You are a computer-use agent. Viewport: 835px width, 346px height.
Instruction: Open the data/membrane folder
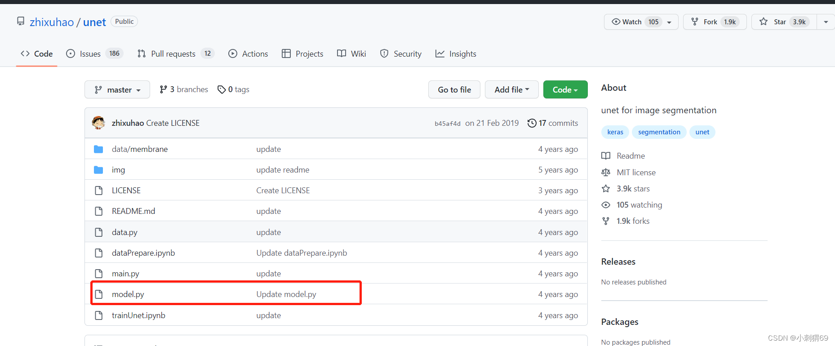coord(140,149)
